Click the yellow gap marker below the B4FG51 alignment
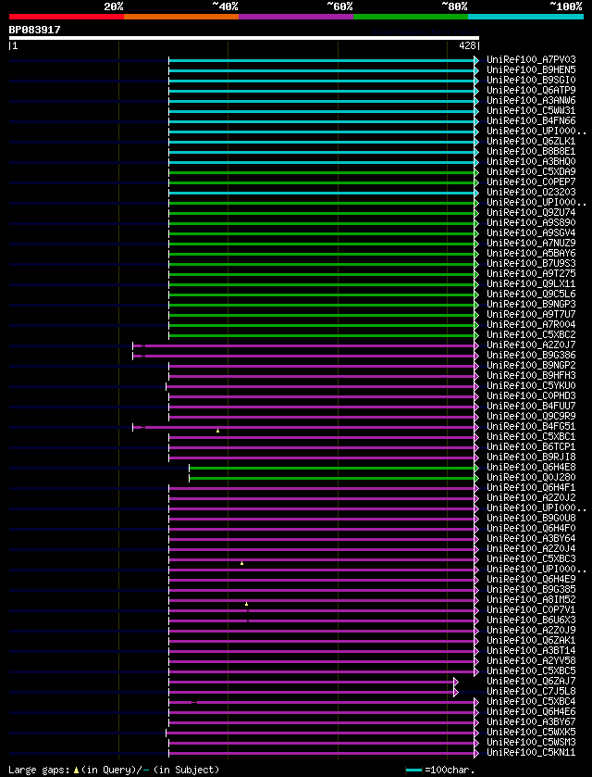 coord(217,432)
